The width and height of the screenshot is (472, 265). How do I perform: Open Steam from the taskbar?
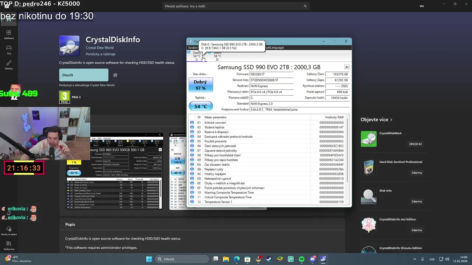[x=270, y=259]
